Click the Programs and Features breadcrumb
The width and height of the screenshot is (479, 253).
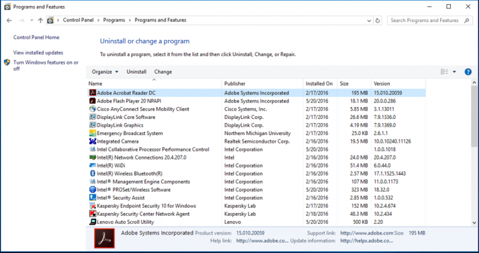click(x=160, y=20)
